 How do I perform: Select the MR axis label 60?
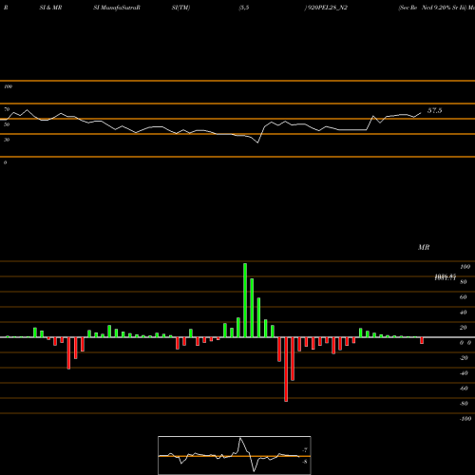point(464,297)
